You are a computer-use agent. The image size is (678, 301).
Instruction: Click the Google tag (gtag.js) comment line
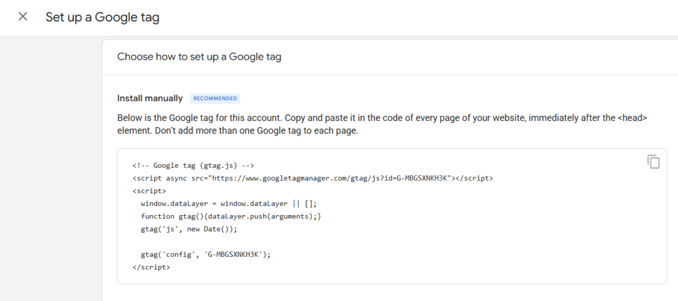[x=193, y=165]
